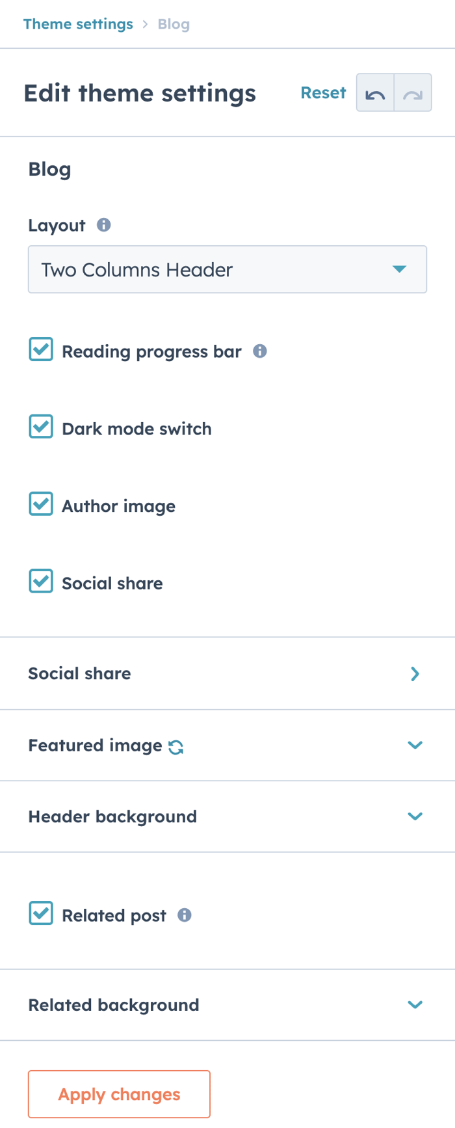Viewport: 455px width, 1128px height.
Task: Click the Apply changes button
Action: click(119, 1094)
